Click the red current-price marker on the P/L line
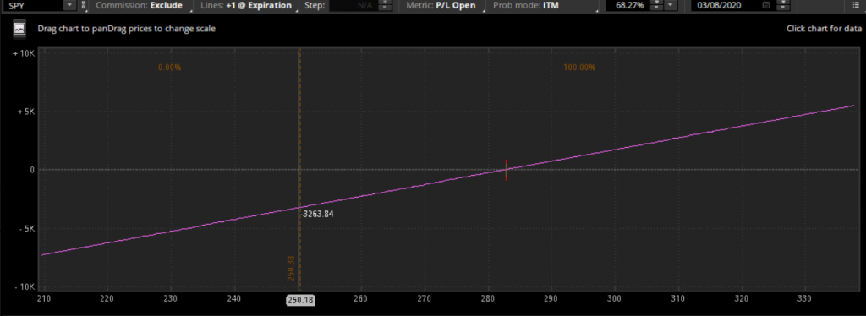Viewport: 866px width, 316px height. click(506, 170)
